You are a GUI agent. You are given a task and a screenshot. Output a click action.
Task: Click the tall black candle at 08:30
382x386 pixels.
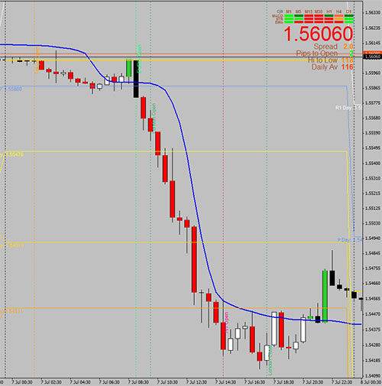point(136,79)
